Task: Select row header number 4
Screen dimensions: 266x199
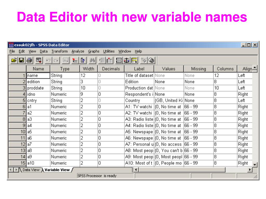Action: (17, 94)
